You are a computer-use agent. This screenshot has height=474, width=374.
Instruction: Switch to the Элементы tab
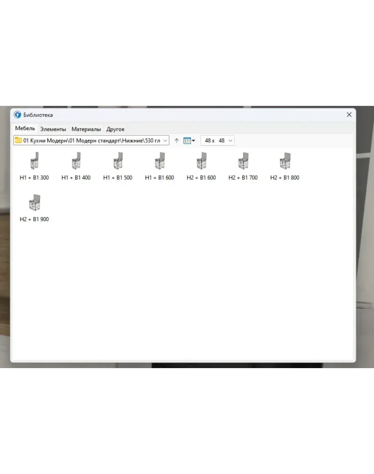(x=53, y=129)
